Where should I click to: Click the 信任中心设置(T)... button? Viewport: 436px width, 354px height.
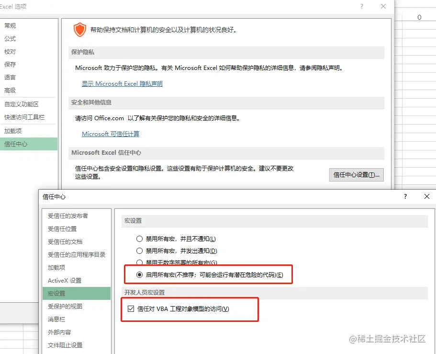(356, 175)
